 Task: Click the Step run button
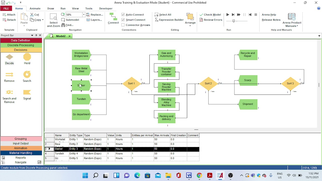(233, 15)
